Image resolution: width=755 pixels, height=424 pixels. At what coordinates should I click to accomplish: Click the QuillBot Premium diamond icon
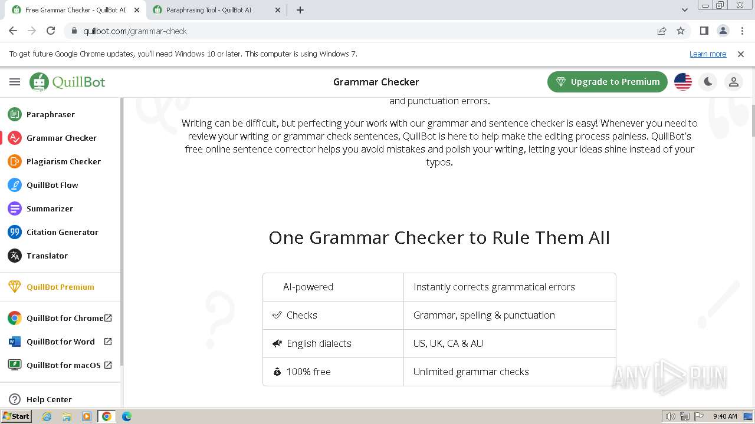15,287
